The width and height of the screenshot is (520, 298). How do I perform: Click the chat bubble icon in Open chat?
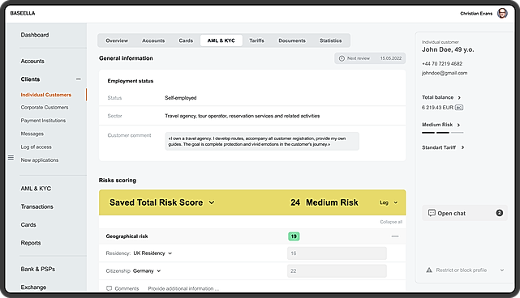click(x=432, y=213)
